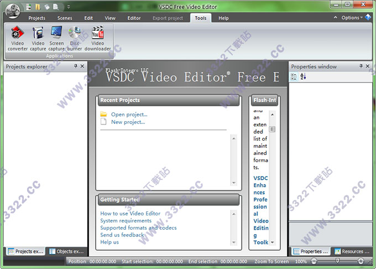Viewport: 376px width, 269px height.
Task: Click the yellow bookmark quick access icon
Action: pos(38,7)
